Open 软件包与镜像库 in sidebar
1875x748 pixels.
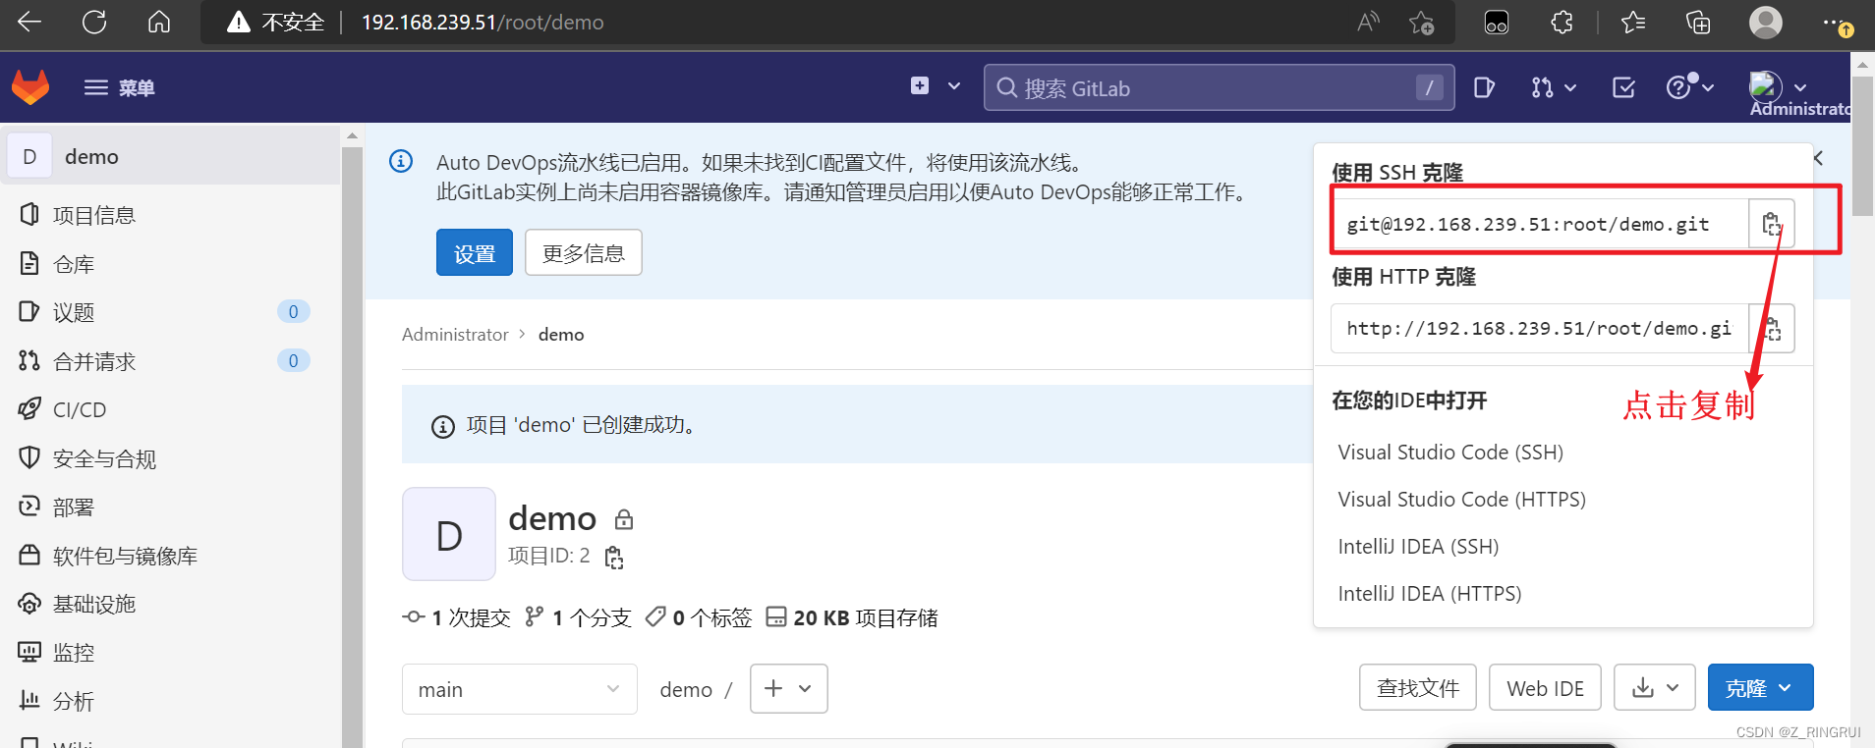tap(125, 556)
